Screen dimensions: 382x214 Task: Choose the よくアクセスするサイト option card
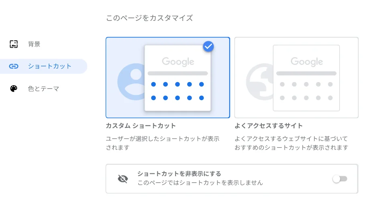(296, 78)
